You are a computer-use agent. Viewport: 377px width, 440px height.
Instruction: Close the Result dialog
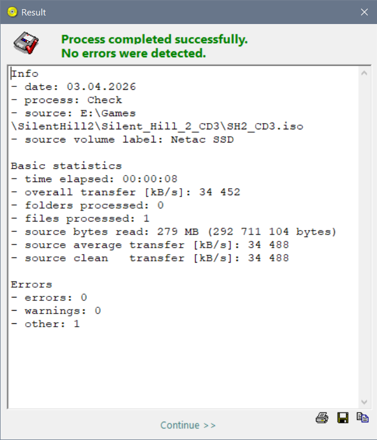[364, 12]
